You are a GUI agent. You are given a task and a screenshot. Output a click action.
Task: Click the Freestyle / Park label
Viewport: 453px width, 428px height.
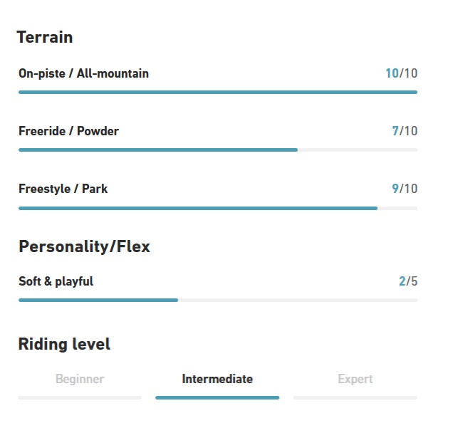(x=63, y=189)
